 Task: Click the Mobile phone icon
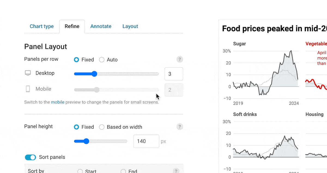tap(28, 89)
